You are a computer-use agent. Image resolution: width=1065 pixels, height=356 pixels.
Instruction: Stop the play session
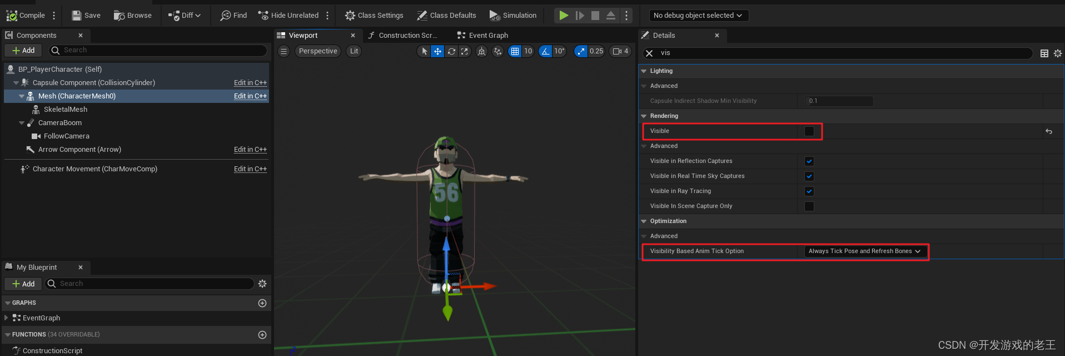click(595, 16)
